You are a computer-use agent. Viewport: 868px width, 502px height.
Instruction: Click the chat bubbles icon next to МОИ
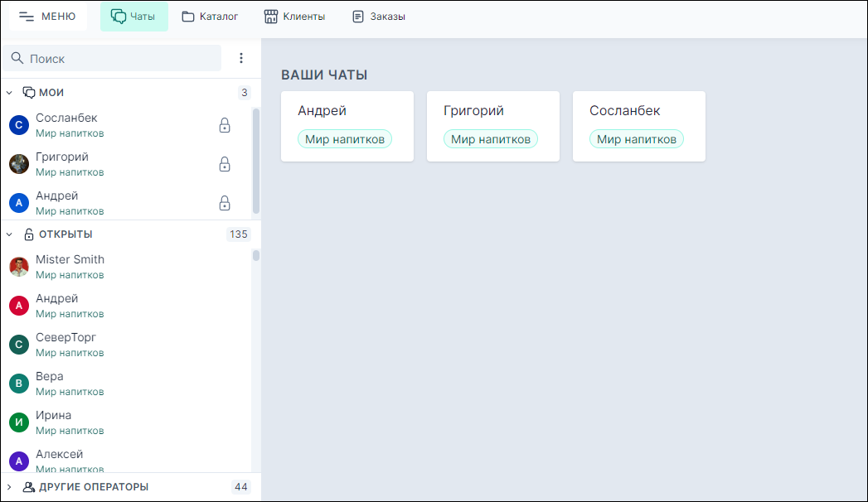point(27,92)
